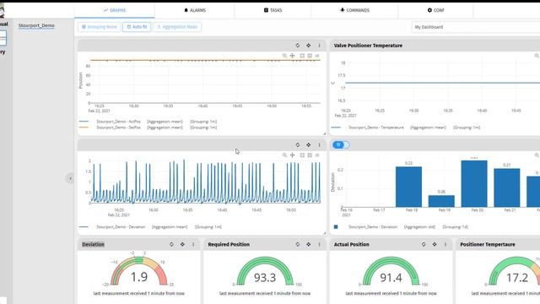Select the pan tool on the Position chart
The width and height of the screenshot is (540, 304).
point(293,56)
